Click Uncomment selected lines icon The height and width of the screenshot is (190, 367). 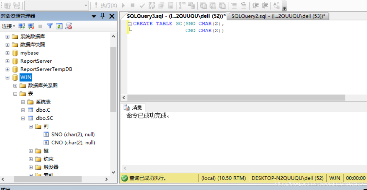tap(243, 5)
